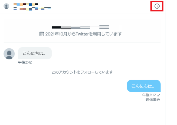Screen dimensions: 177x125
Task: Select the 2021年10月からTwitter join date text
Action: click(x=83, y=34)
